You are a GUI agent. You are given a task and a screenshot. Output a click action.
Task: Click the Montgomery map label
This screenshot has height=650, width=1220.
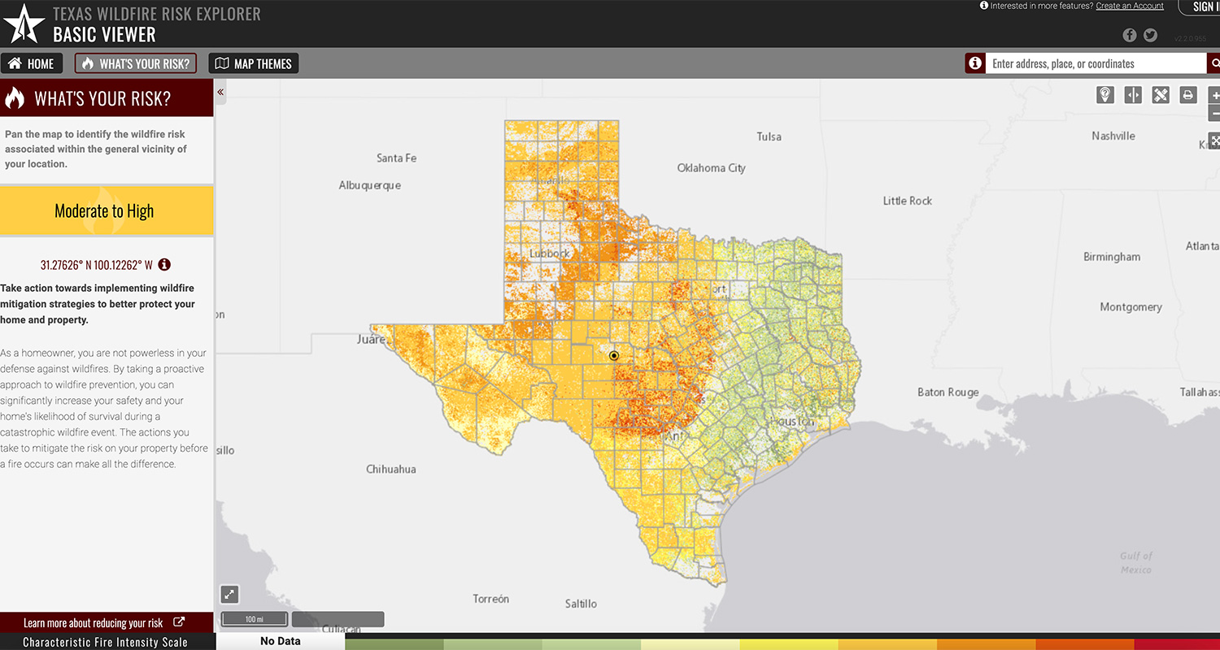pyautogui.click(x=1131, y=307)
